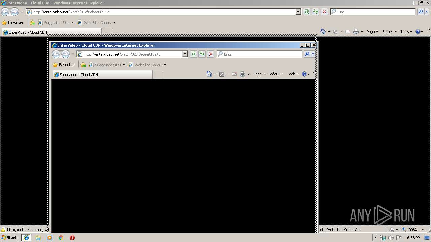The image size is (431, 242).
Task: Click Add to Favorites Bar icon, outer IE
Action: tap(32, 23)
